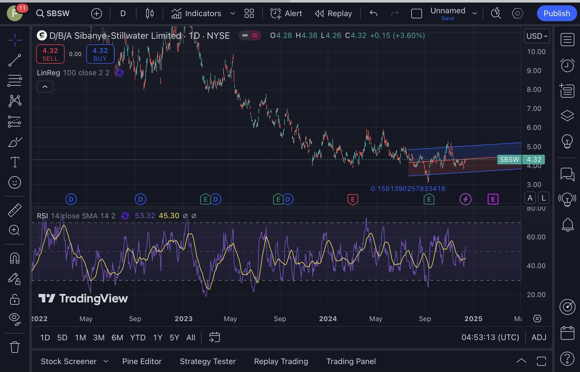Open the emoji icons tool

[15, 182]
